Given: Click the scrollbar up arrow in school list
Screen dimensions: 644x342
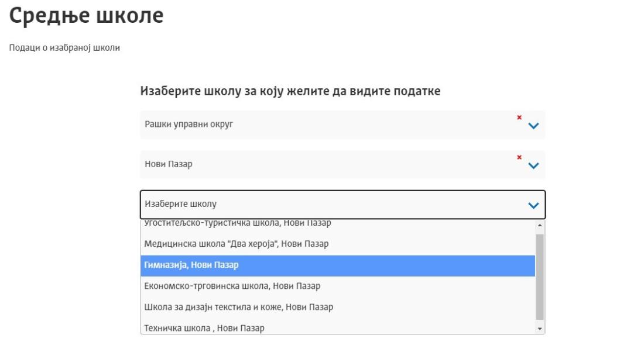Looking at the screenshot, I should [540, 225].
